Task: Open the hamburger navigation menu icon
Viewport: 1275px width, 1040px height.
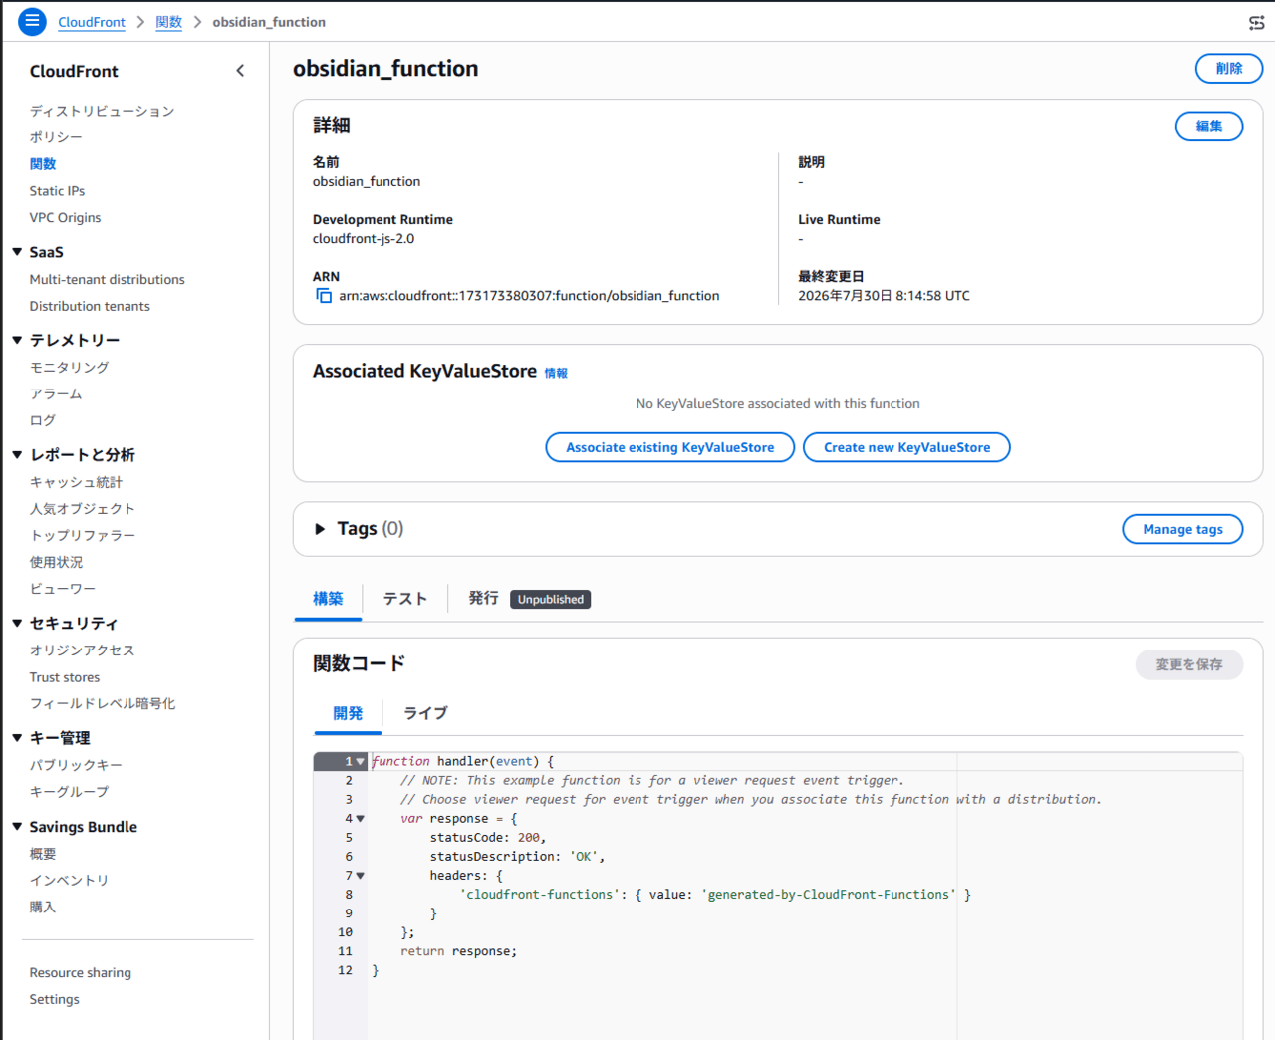Action: [x=32, y=21]
